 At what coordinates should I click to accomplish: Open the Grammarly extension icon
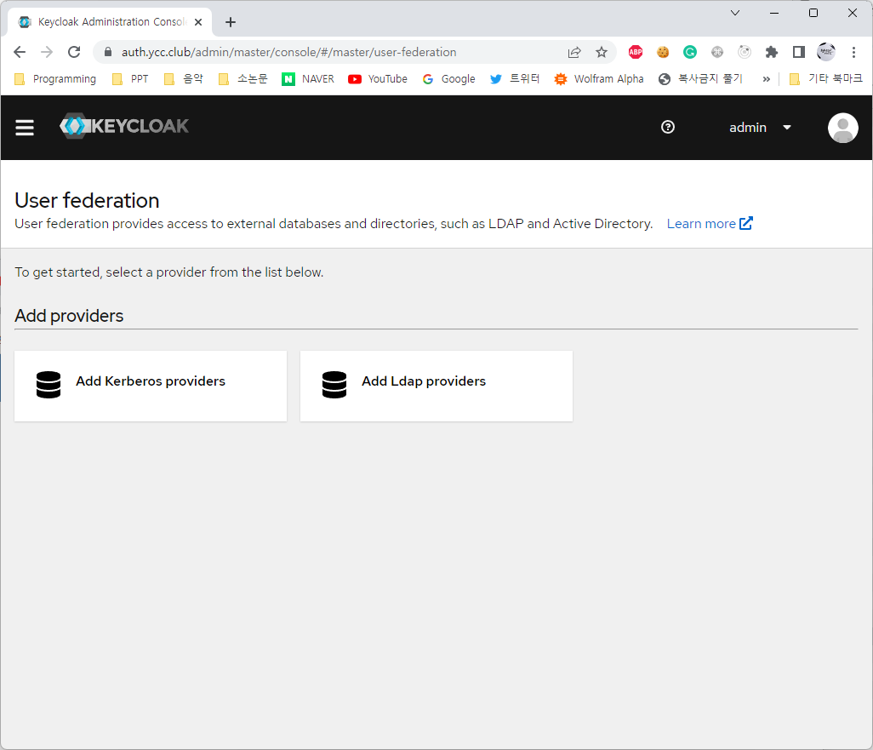coord(690,52)
